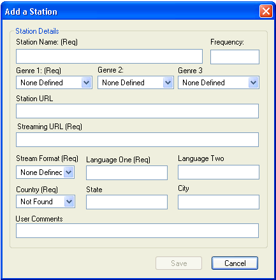The image size is (276, 280).
Task: Click the Station Name input field
Action: click(x=109, y=57)
